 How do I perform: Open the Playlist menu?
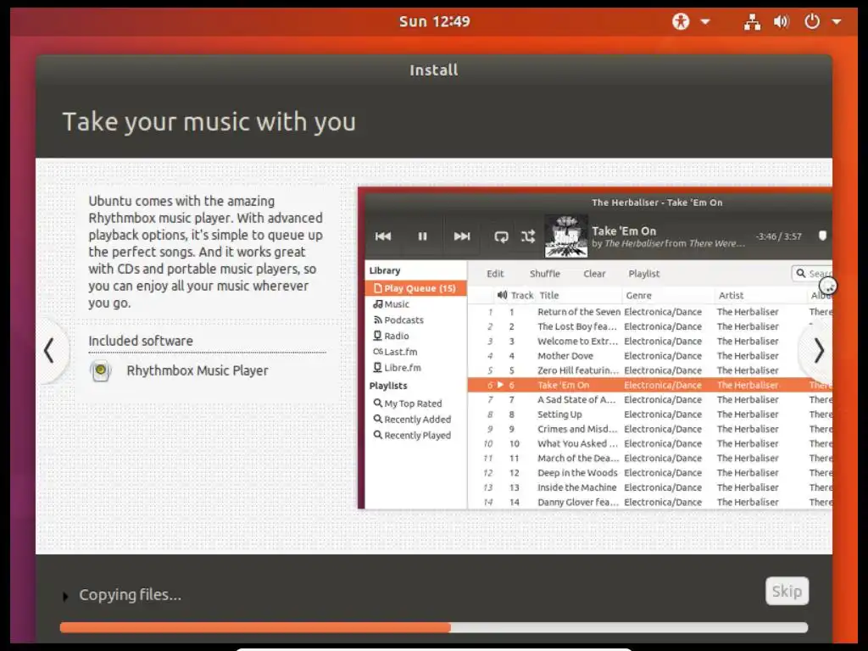(644, 274)
